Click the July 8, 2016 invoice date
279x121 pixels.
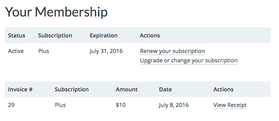(174, 105)
